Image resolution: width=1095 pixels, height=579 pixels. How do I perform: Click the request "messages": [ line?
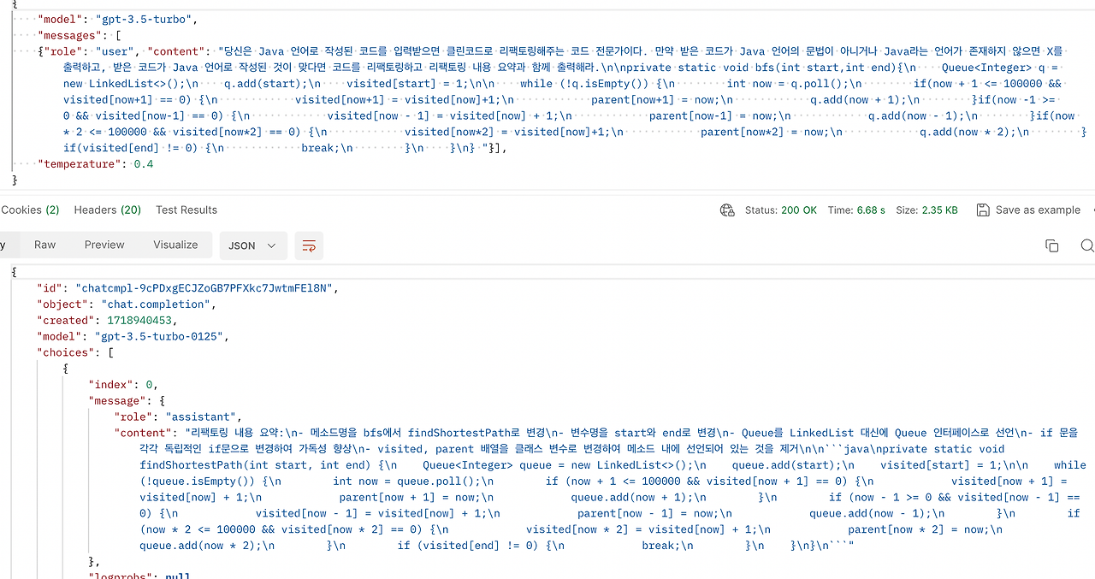80,35
